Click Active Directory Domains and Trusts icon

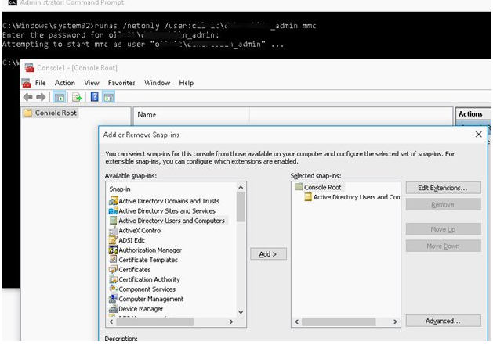pos(113,200)
